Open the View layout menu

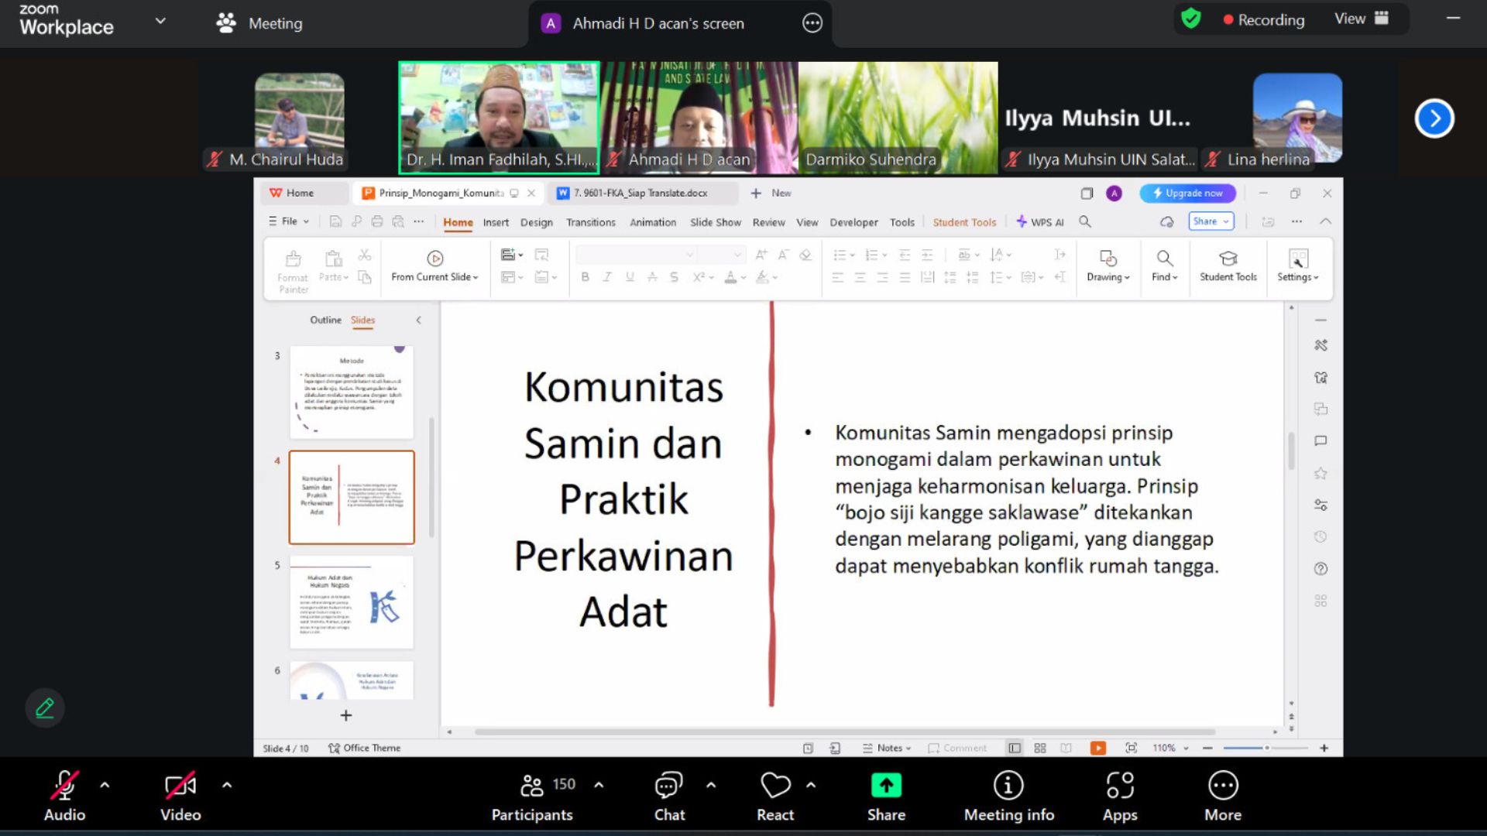(x=1361, y=19)
